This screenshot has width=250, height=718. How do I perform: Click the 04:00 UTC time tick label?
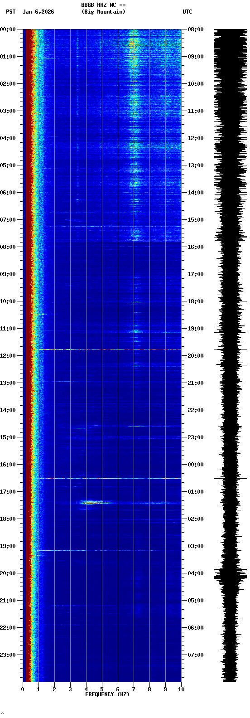pyautogui.click(x=196, y=573)
